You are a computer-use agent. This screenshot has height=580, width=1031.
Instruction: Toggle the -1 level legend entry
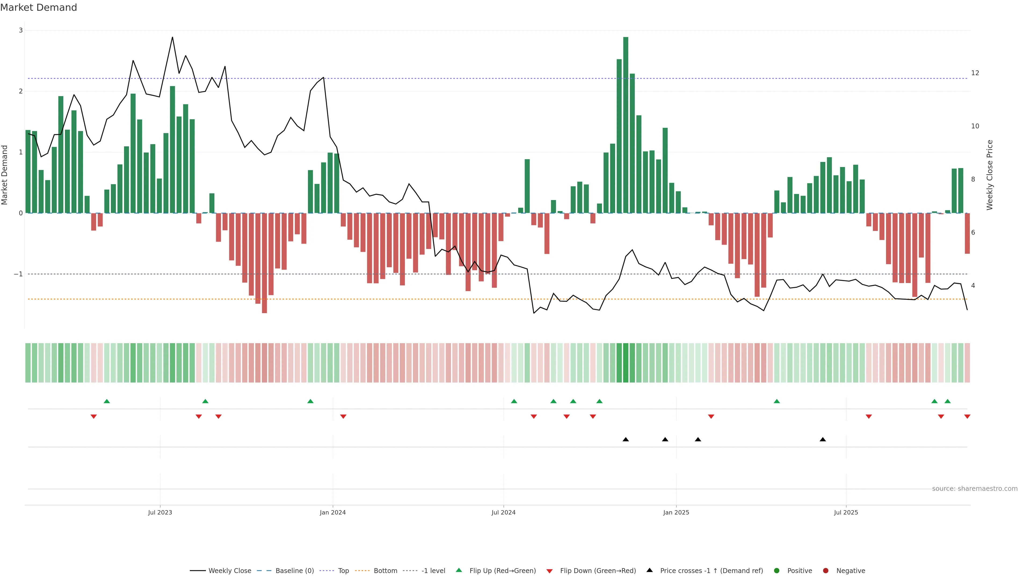(x=433, y=570)
